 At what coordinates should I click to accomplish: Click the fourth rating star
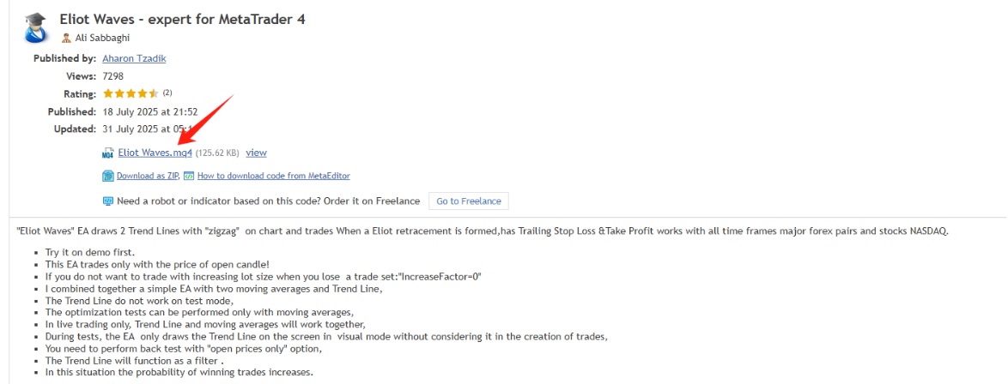(x=142, y=93)
